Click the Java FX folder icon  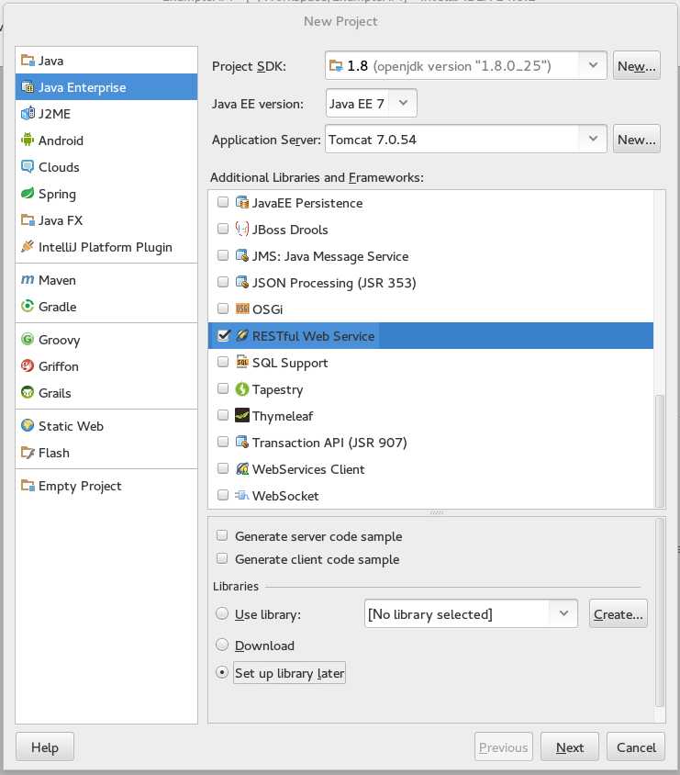(x=28, y=220)
